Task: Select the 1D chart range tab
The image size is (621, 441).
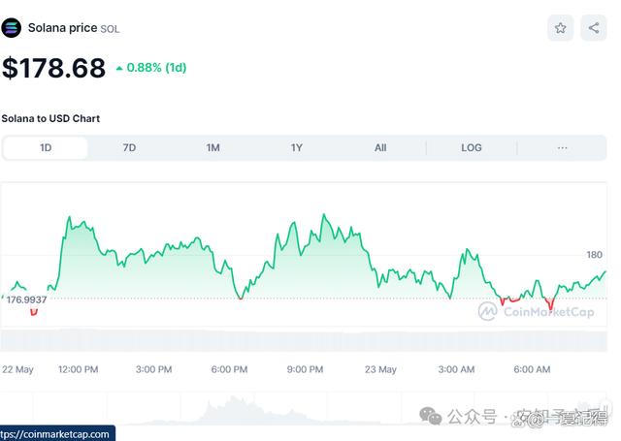Action: (x=46, y=148)
